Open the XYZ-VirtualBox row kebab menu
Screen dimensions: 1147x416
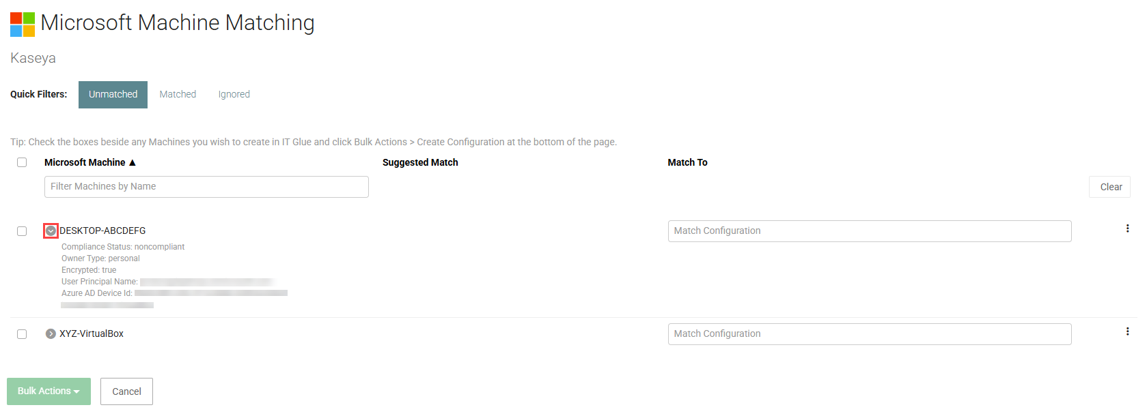(x=1127, y=331)
